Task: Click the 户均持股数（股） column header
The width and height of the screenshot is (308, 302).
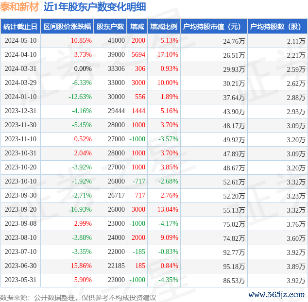Action: [x=277, y=27]
